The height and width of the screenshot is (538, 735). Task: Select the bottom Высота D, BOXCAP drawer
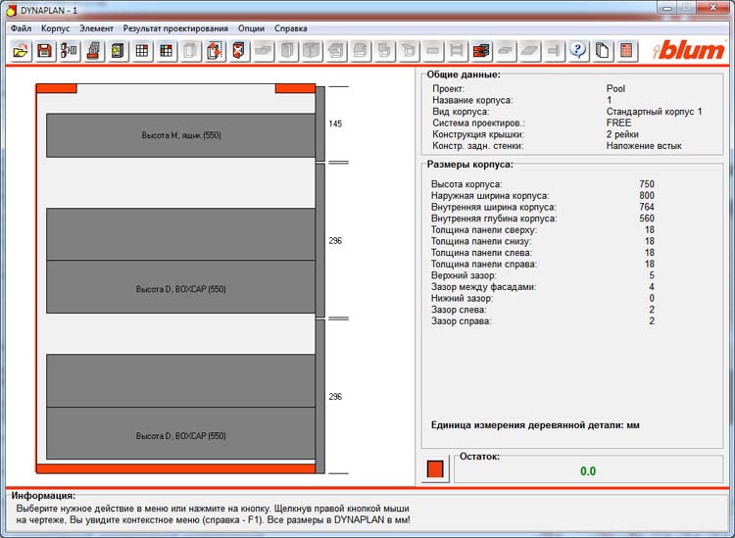click(181, 434)
